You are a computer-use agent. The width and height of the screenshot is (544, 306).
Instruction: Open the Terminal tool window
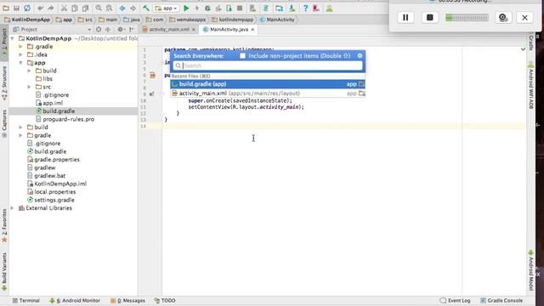[25, 300]
